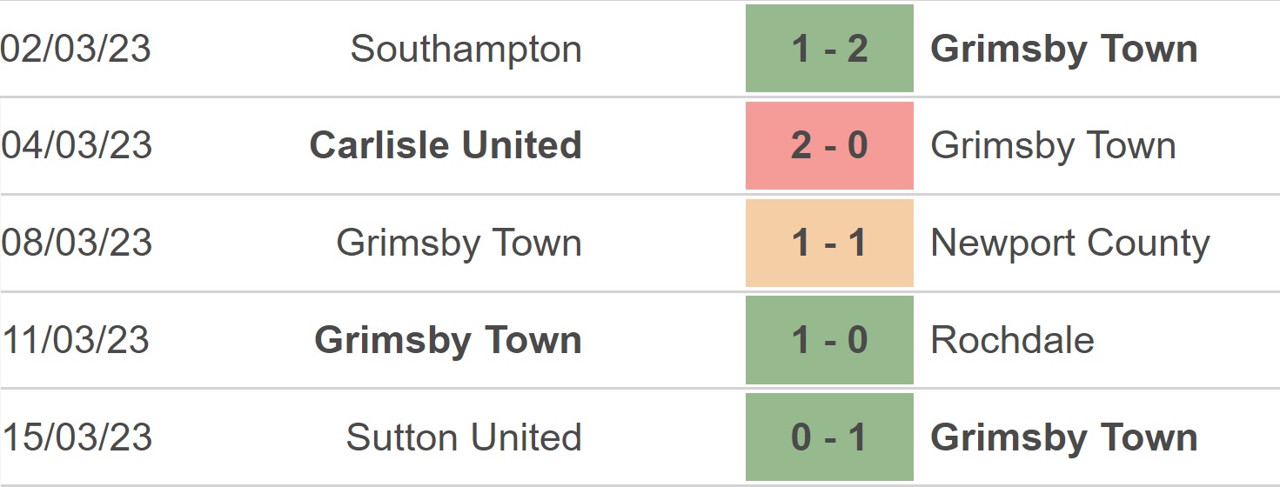Open Sutton United team link

[x=464, y=437]
